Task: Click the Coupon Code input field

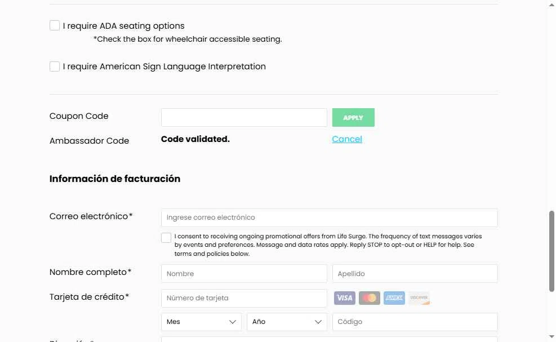Action: 244,117
